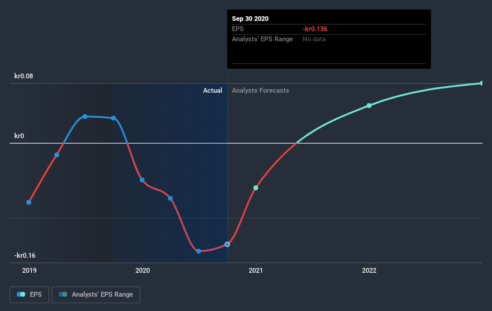Click the EPS data point at start of 2020

pyautogui.click(x=142, y=180)
